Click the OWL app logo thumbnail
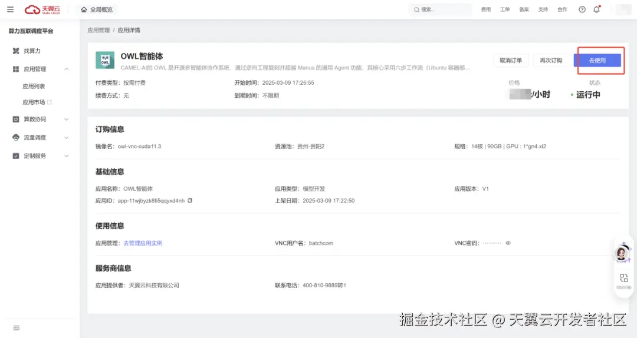The image size is (637, 338). tap(105, 60)
